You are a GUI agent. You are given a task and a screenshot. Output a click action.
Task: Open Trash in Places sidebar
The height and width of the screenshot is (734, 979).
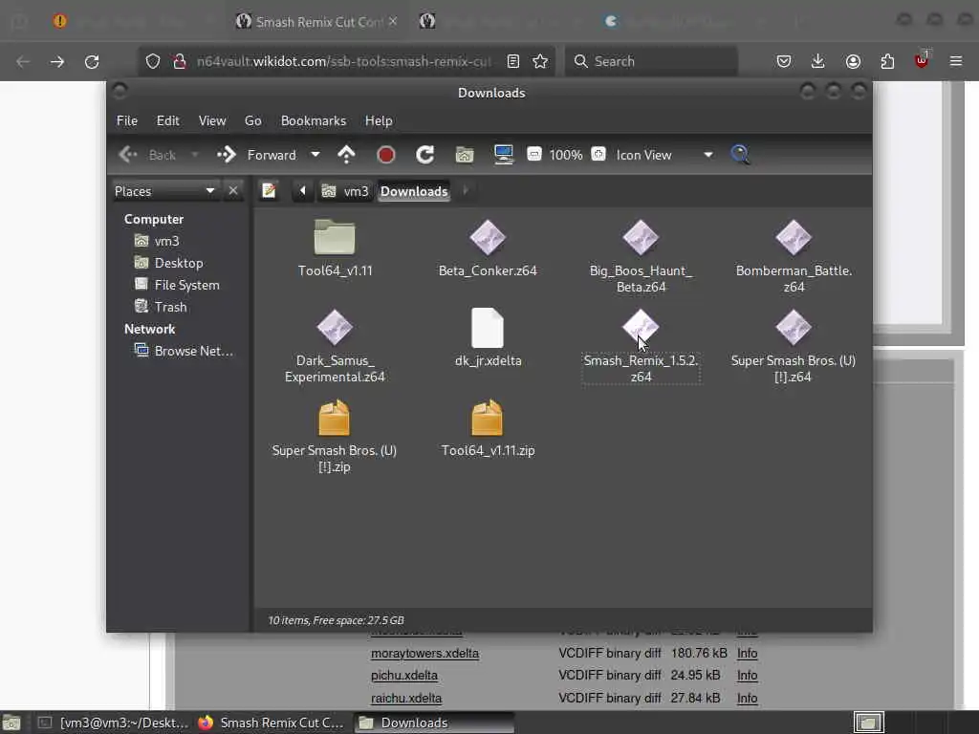tap(161, 307)
